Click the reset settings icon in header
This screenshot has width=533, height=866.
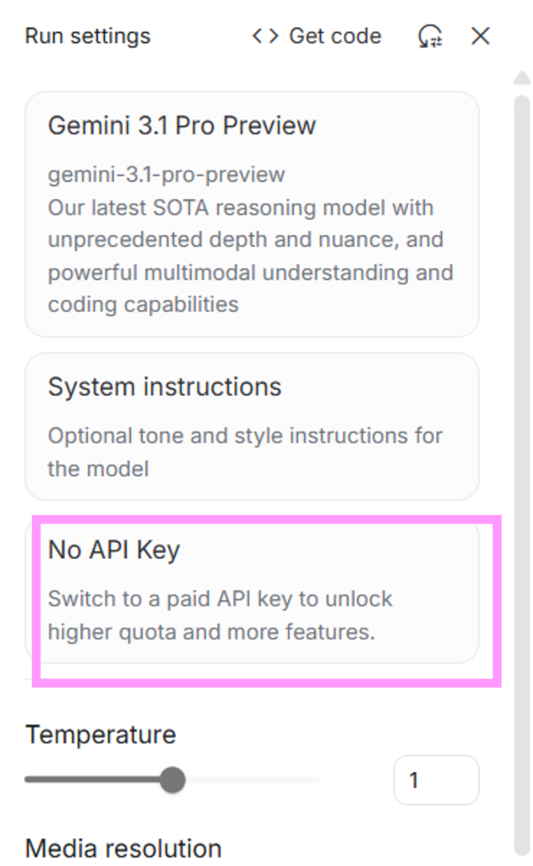pos(430,36)
